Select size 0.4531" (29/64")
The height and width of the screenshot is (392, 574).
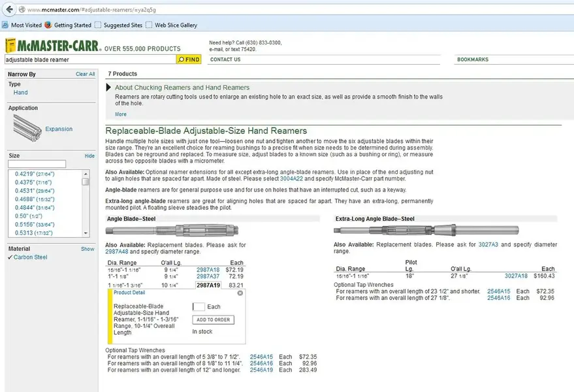tap(35, 191)
